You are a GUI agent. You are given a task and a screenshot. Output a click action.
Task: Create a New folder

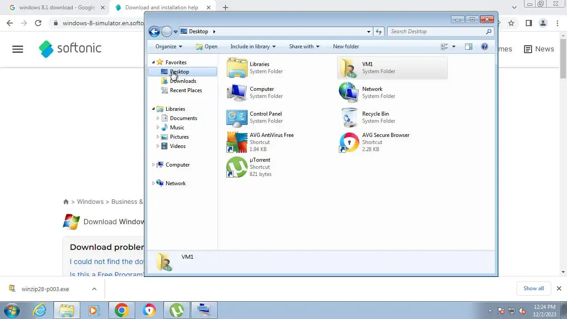pyautogui.click(x=346, y=47)
